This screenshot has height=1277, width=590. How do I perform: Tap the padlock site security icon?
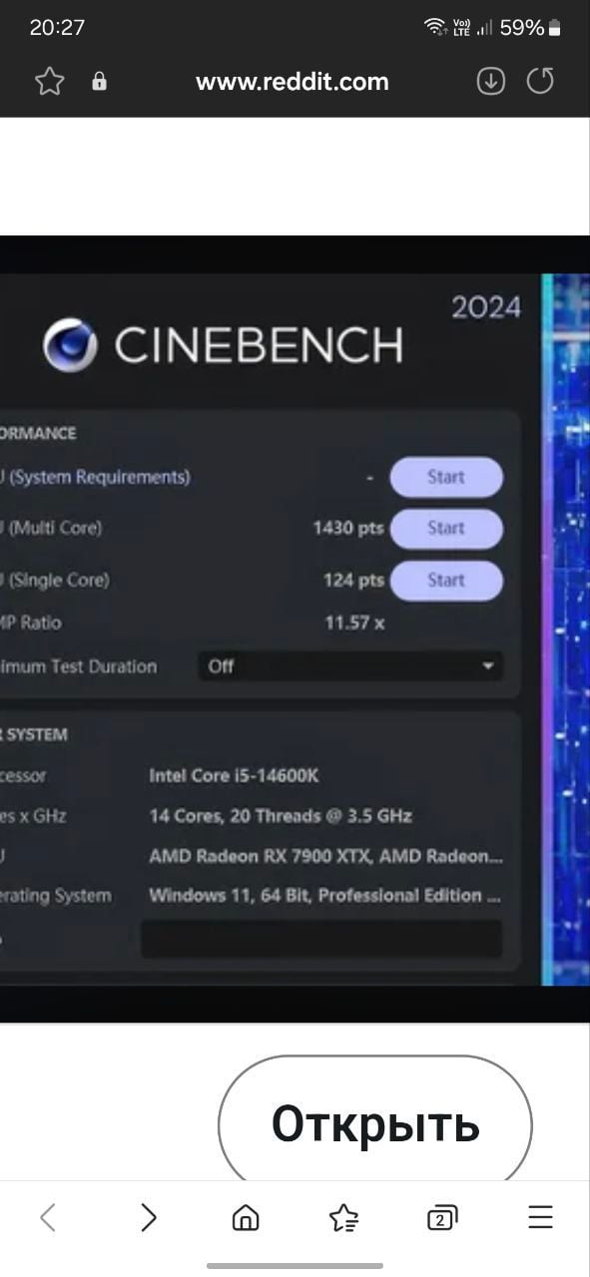[x=99, y=82]
